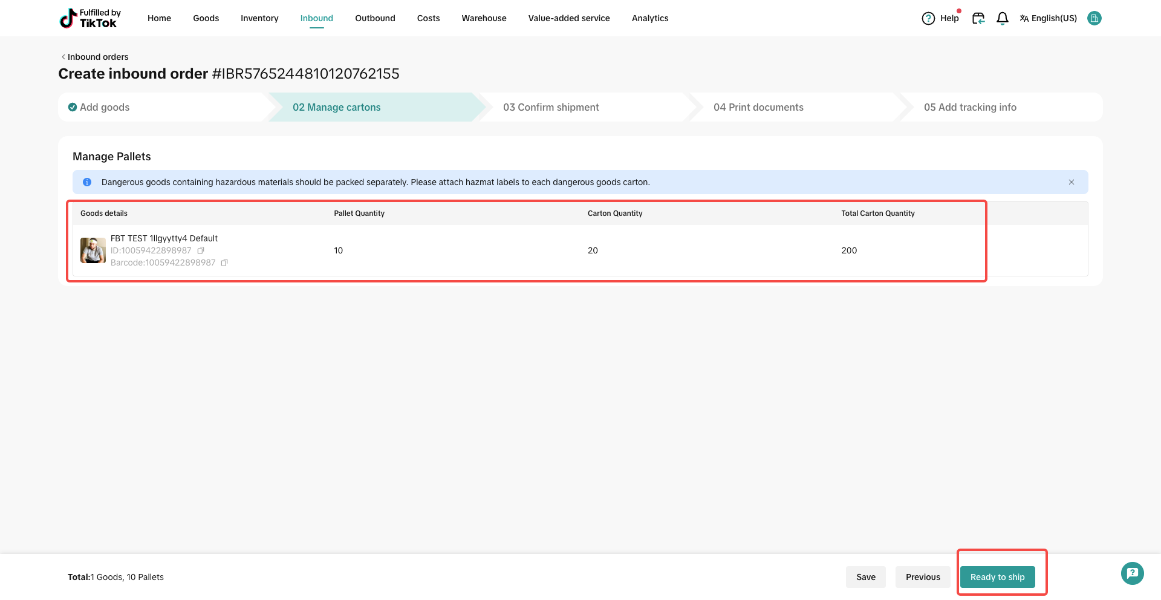Screen dimensions: 1161x600
Task: Click the FBT TEST product thumbnail
Action: 93,250
